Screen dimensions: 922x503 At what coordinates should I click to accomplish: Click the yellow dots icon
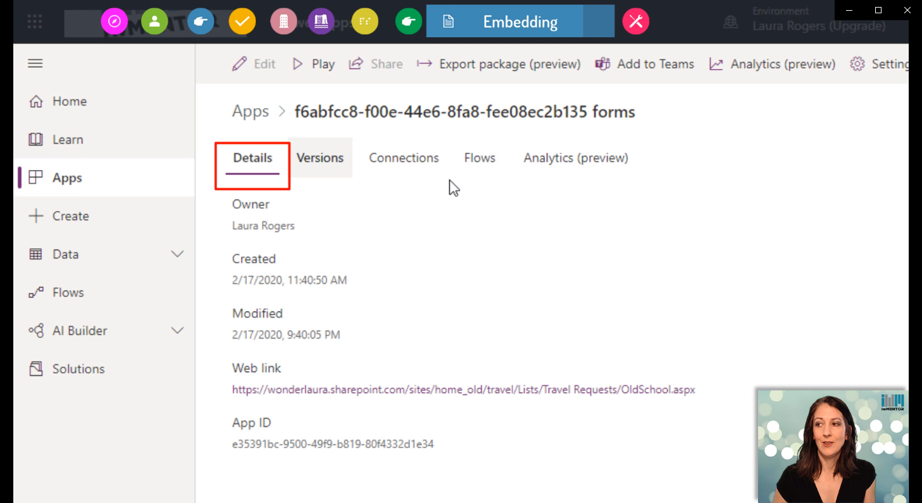pyautogui.click(x=364, y=22)
